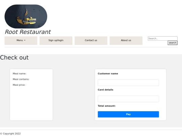The width and height of the screenshot is (182, 136).
Task: Click into the Customer name field
Action: pos(128,83)
